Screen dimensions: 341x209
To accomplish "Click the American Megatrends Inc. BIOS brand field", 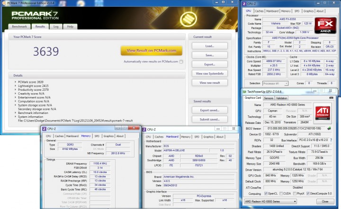I will pos(198,177).
